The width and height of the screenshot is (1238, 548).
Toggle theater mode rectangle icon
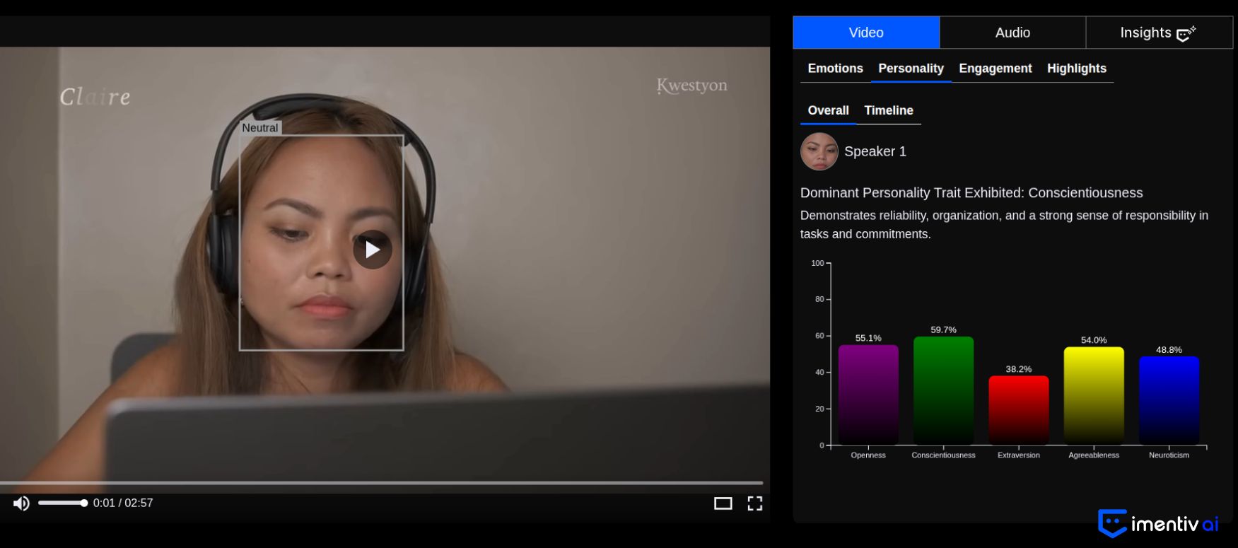[723, 503]
